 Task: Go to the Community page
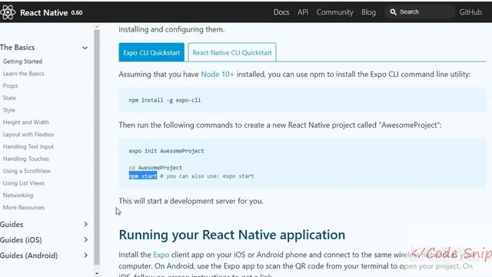(x=334, y=12)
